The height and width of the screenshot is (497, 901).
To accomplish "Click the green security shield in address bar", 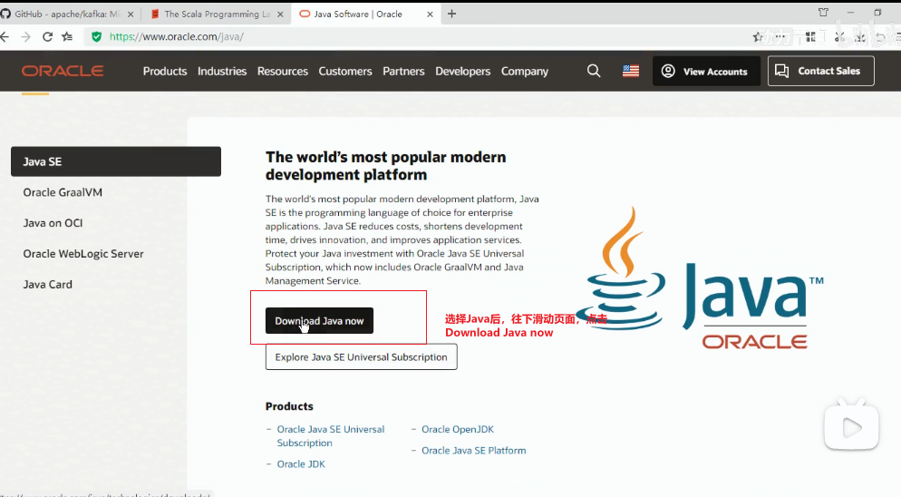I will (96, 37).
